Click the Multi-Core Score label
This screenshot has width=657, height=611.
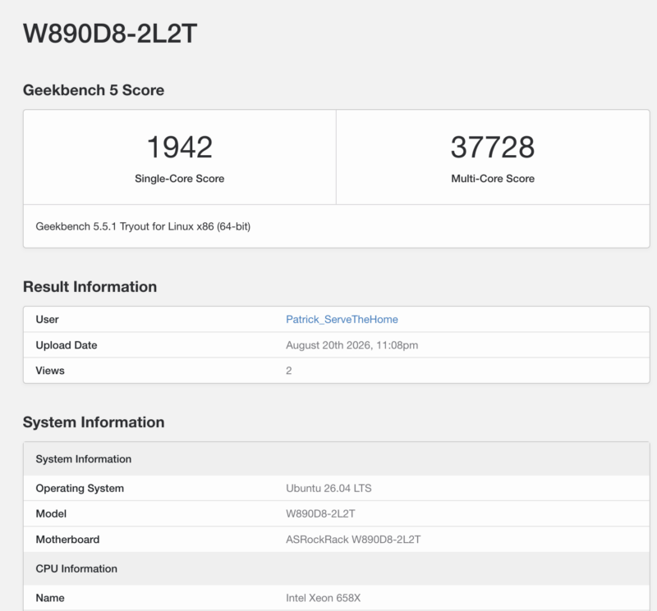pyautogui.click(x=493, y=178)
